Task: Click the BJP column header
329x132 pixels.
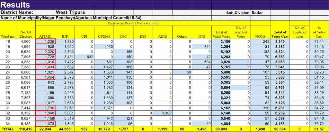Action: pos(65,32)
